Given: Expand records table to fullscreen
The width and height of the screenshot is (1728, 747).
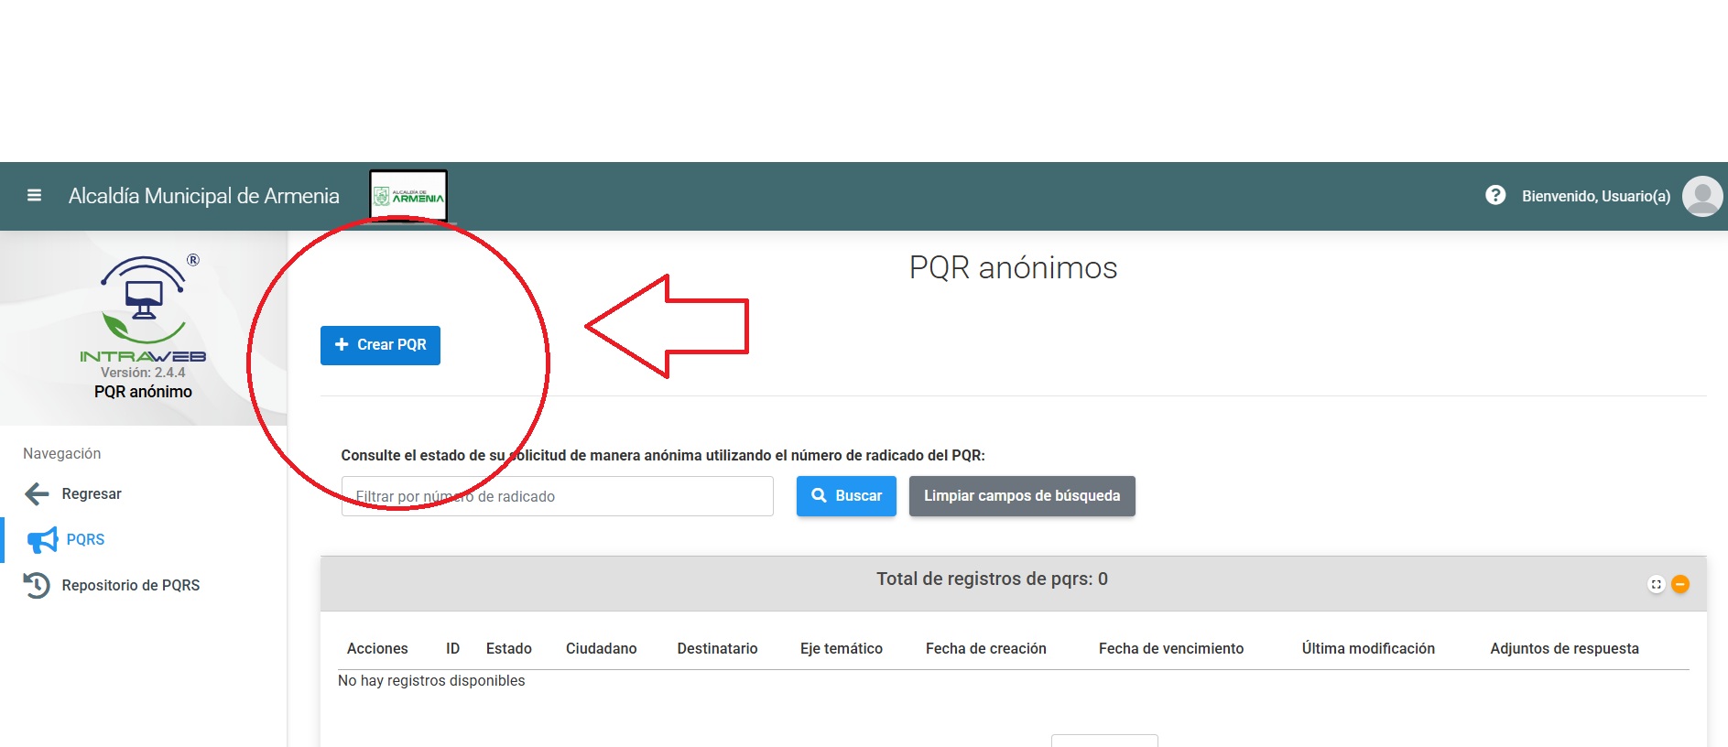Looking at the screenshot, I should point(1656,584).
